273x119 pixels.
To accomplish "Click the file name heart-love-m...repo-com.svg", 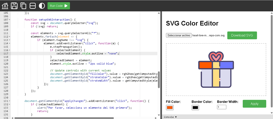I will point(208,35).
